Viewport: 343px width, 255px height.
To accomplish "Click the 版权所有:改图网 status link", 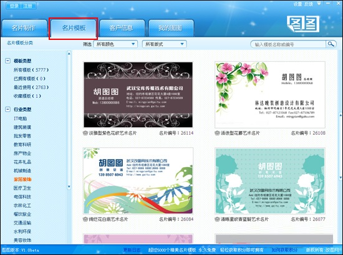I will pyautogui.click(x=322, y=250).
